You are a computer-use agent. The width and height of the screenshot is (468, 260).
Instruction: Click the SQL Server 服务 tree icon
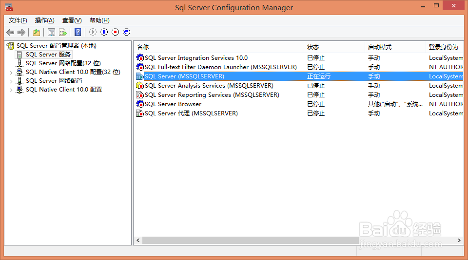pyautogui.click(x=19, y=55)
